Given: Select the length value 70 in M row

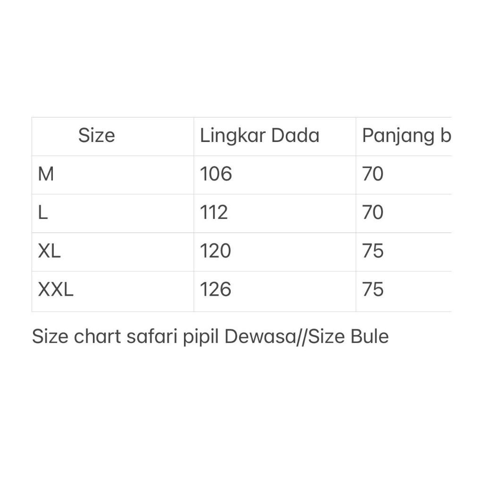Looking at the screenshot, I should tap(373, 175).
